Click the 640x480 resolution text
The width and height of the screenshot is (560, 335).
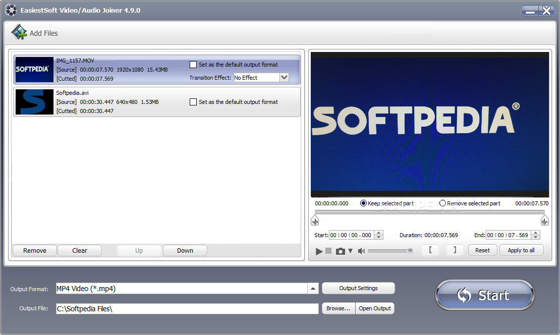tap(127, 102)
